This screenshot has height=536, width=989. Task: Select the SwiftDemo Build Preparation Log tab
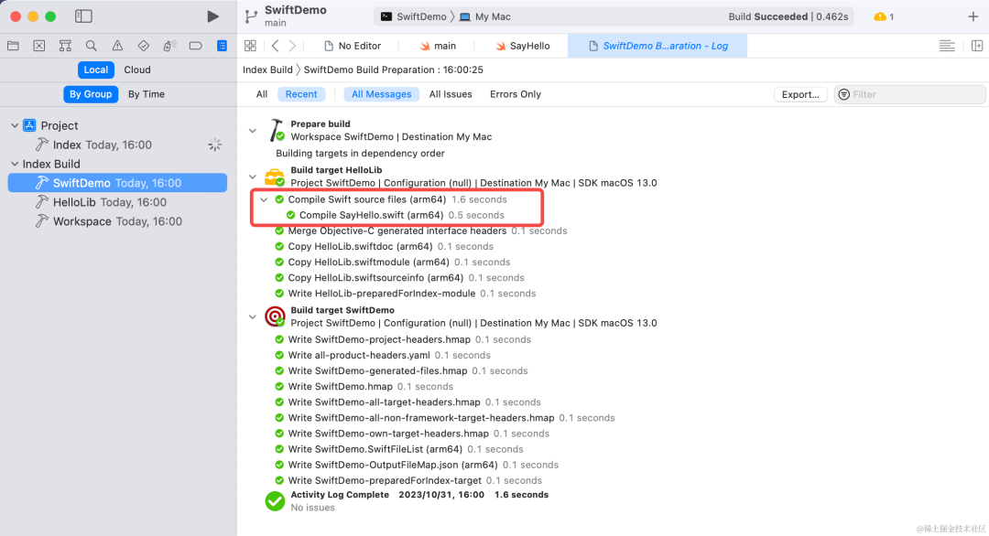(658, 46)
